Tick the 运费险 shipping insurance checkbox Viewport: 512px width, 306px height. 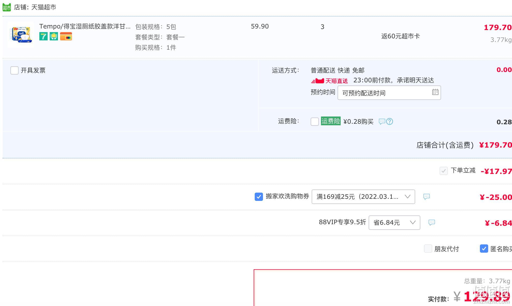coord(315,121)
